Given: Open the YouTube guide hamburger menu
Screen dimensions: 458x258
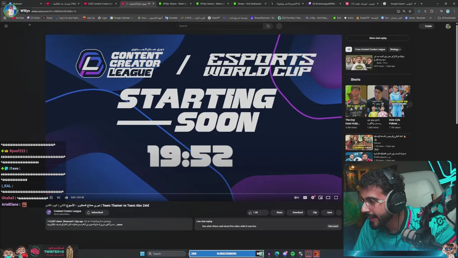Looking at the screenshot, I should [x=6, y=26].
